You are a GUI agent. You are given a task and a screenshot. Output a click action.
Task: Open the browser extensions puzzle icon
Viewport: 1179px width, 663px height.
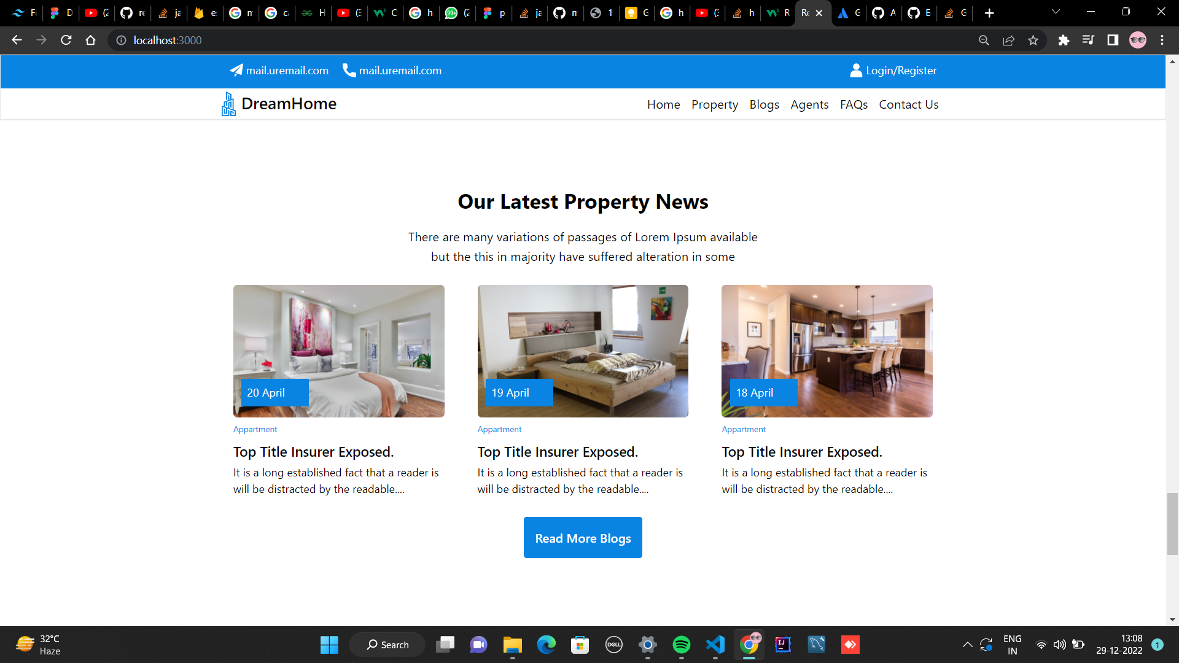[1064, 40]
